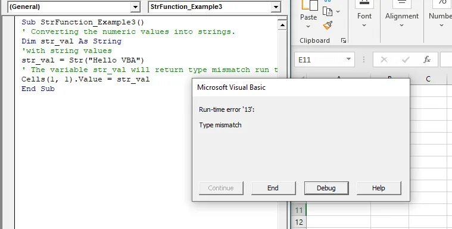Viewport: 452px width, 229px height.
Task: Open Help from the error dialog
Action: coord(379,188)
